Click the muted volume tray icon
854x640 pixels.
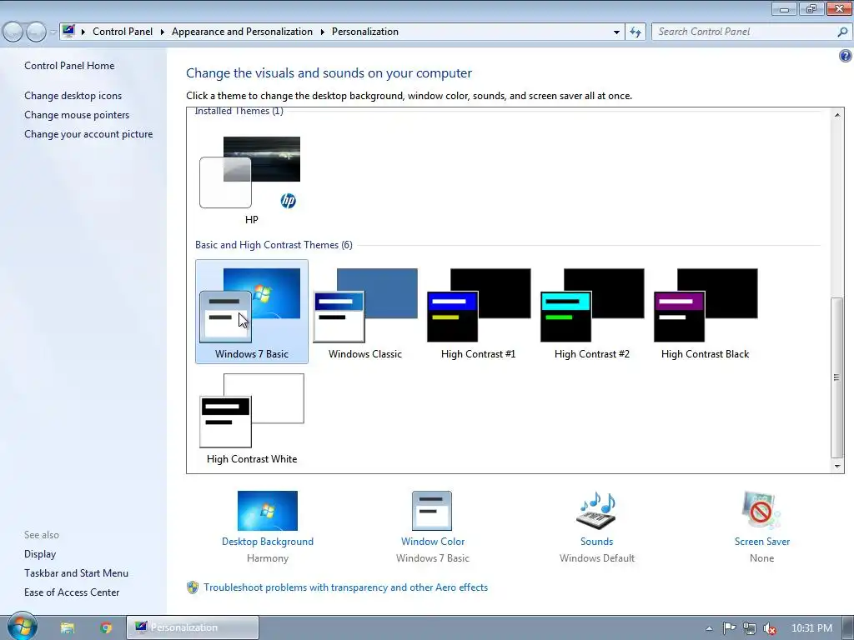point(770,628)
